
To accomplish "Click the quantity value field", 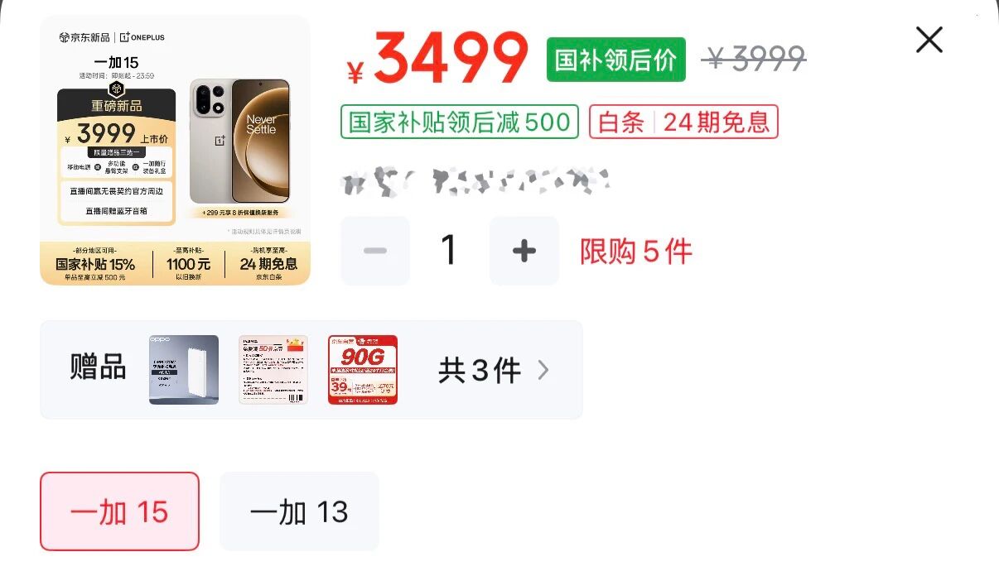I will (449, 251).
